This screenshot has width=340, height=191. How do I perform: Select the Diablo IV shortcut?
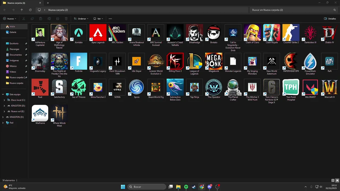pyautogui.click(x=329, y=33)
